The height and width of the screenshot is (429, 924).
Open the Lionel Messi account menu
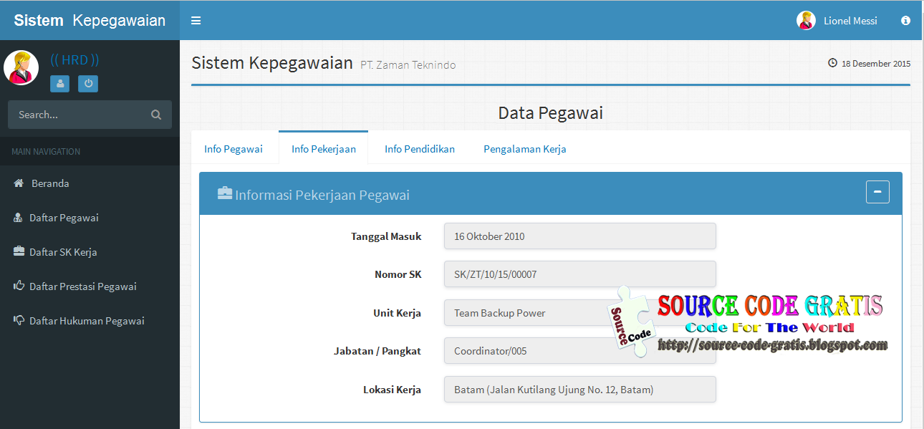click(852, 21)
